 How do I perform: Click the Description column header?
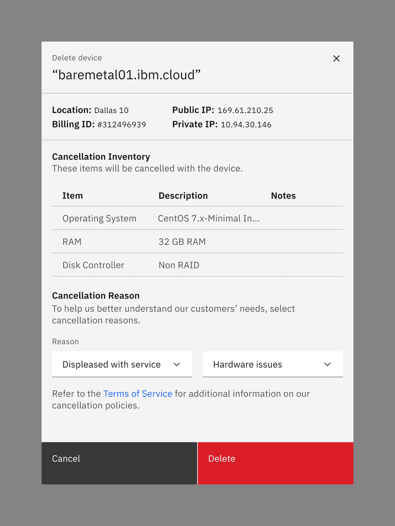183,196
